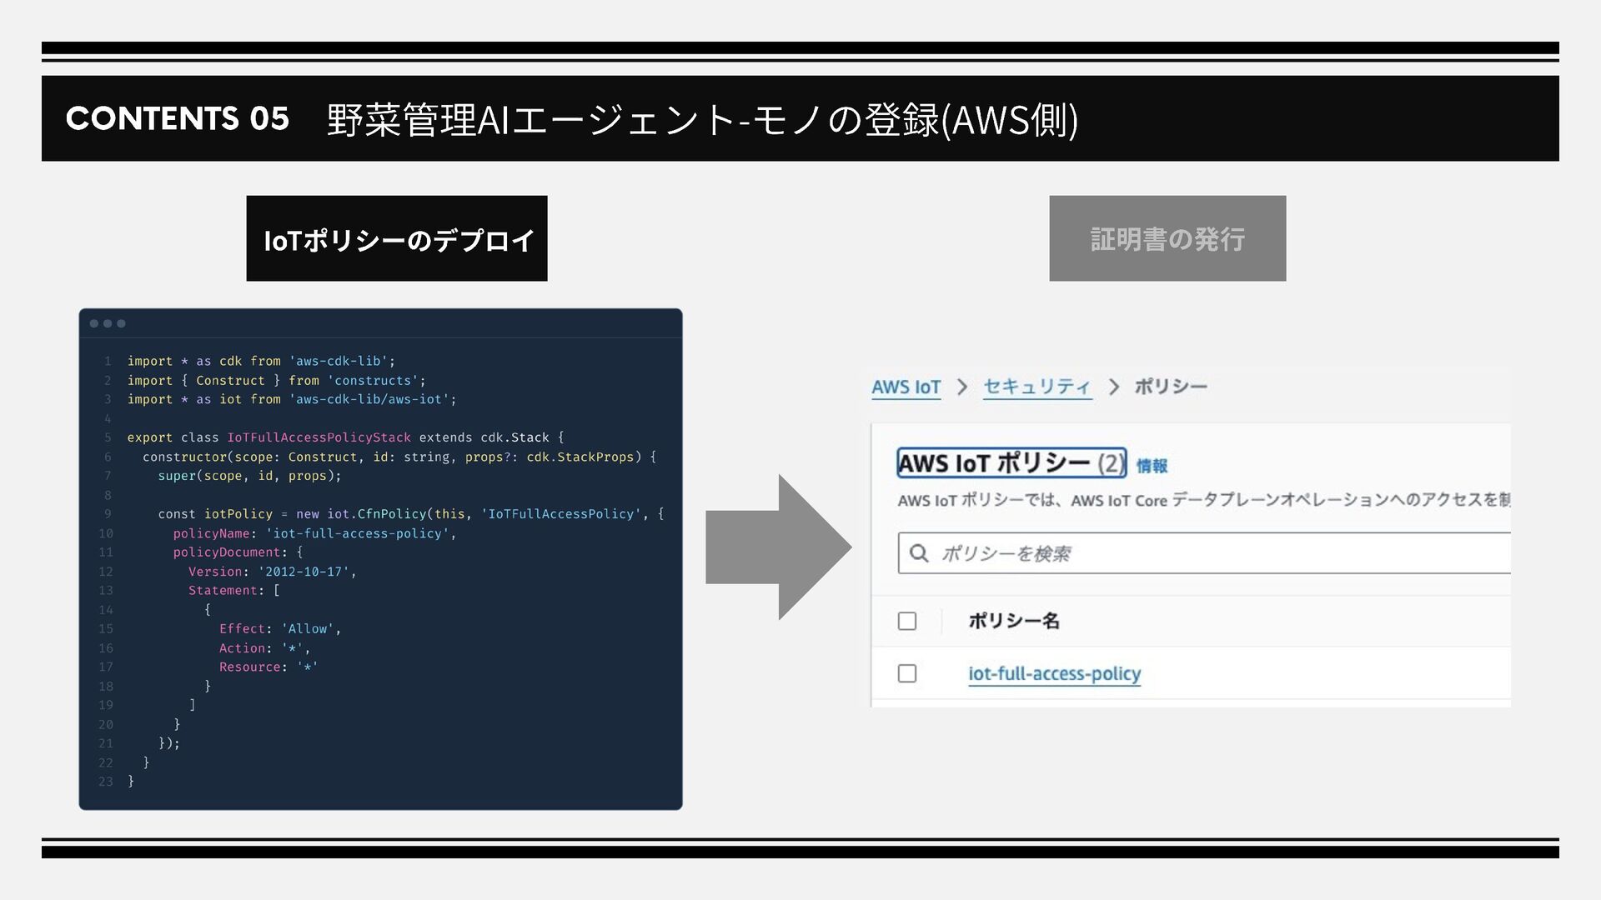Click the ポリシー breadcrumb current page

tap(1171, 387)
